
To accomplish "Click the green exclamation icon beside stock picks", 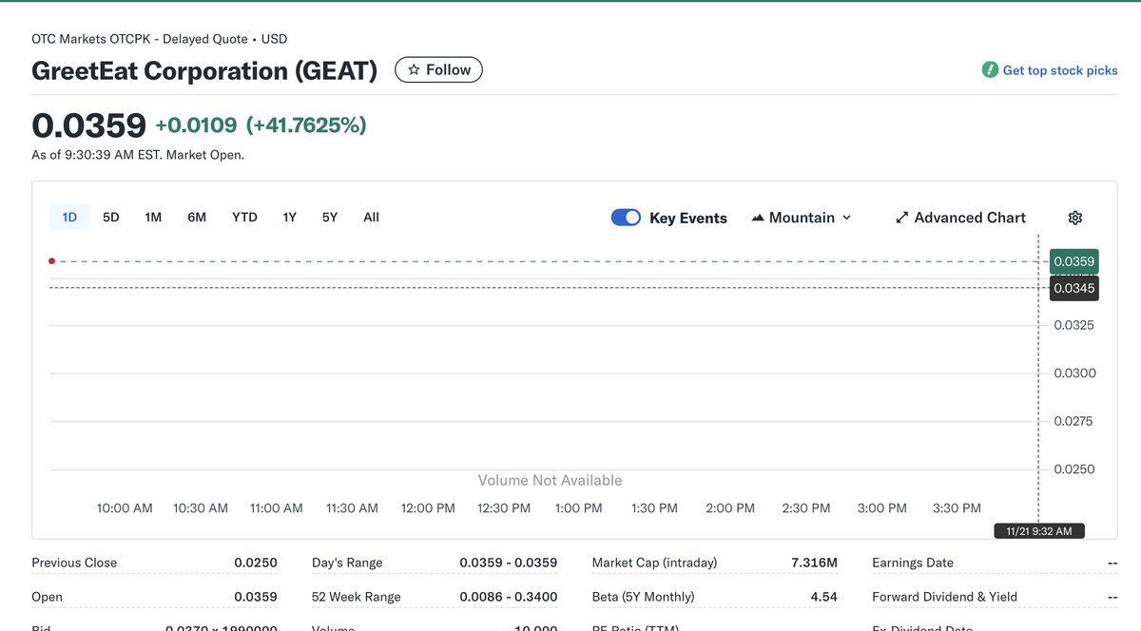I will click(x=990, y=70).
